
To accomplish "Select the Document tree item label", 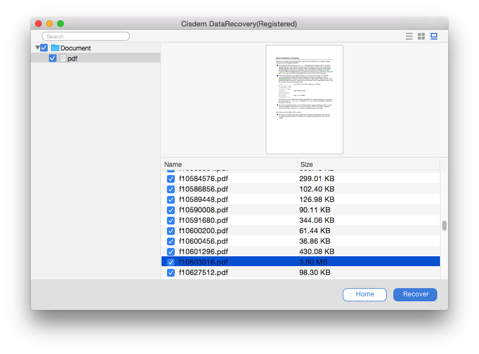I will coord(75,48).
